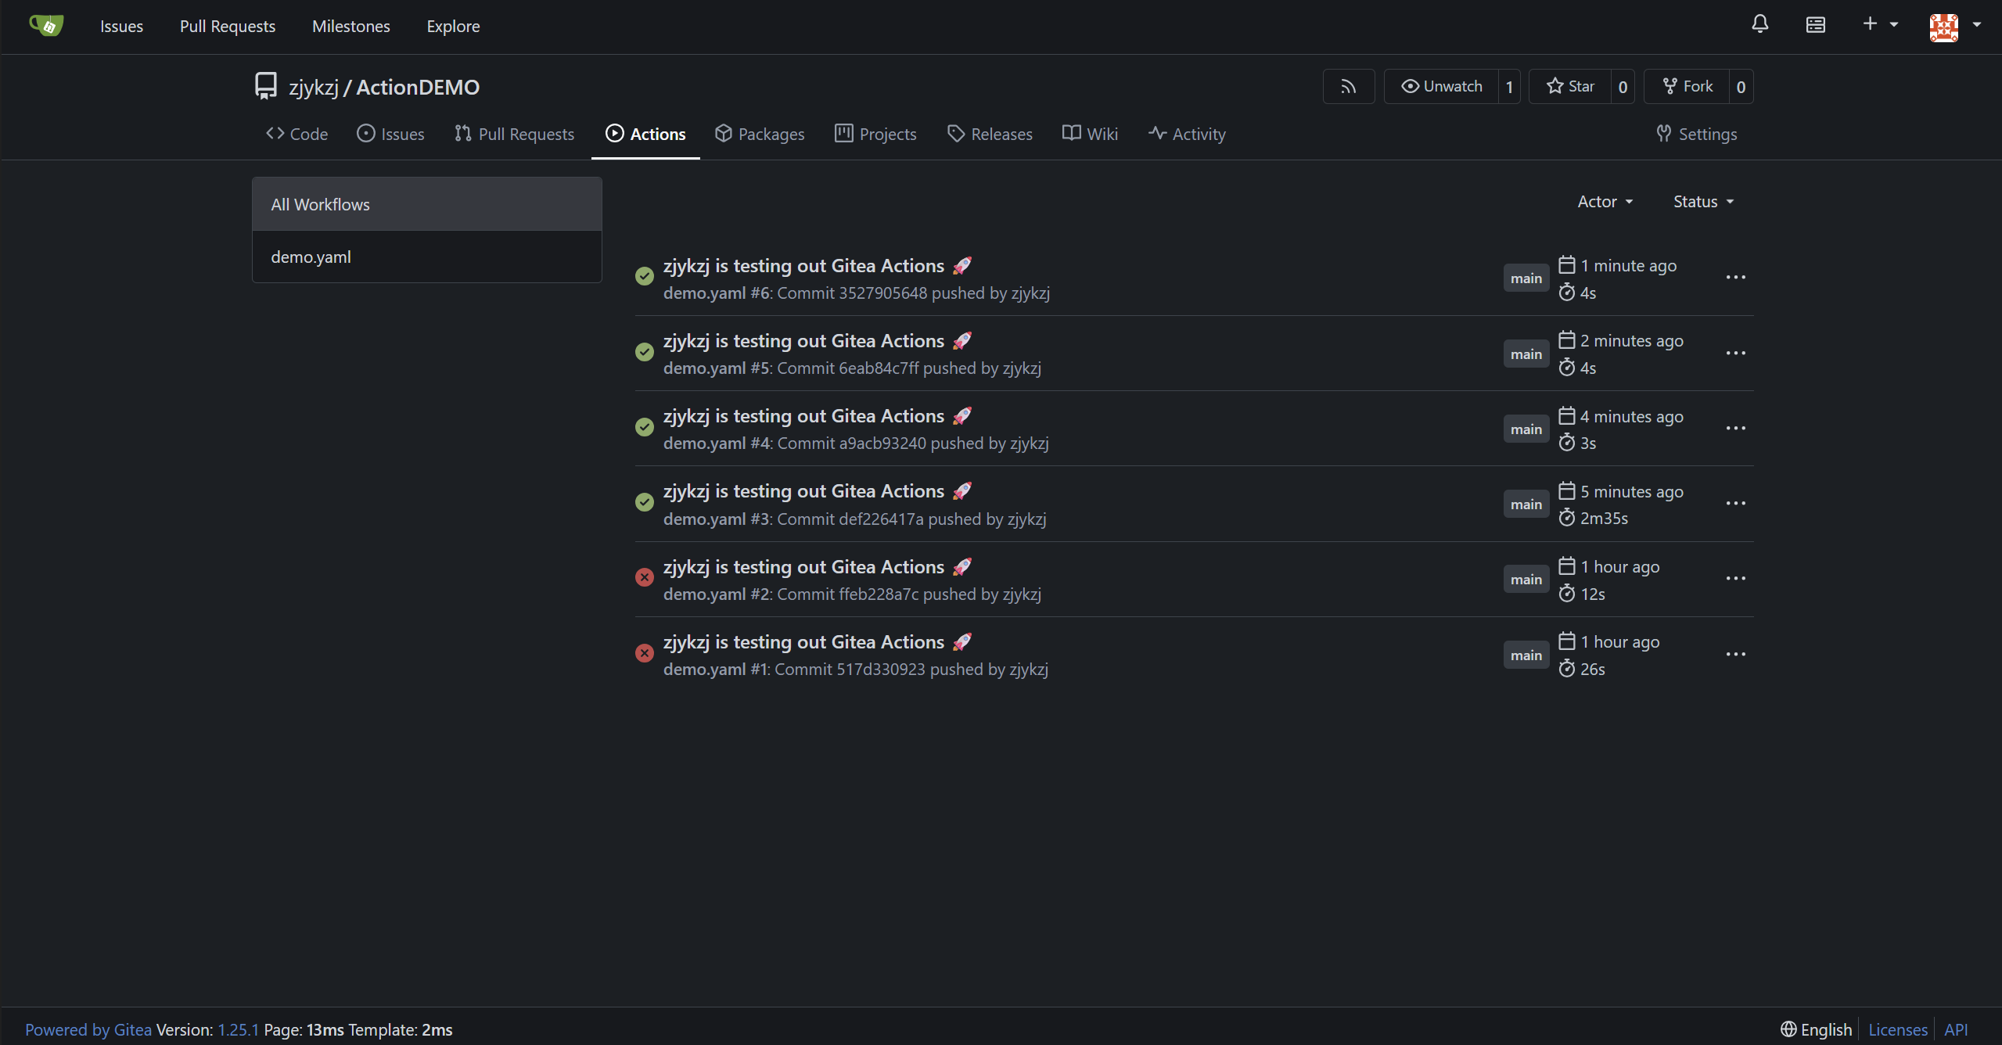This screenshot has height=1045, width=2002.
Task: Open the notifications bell
Action: [x=1759, y=25]
